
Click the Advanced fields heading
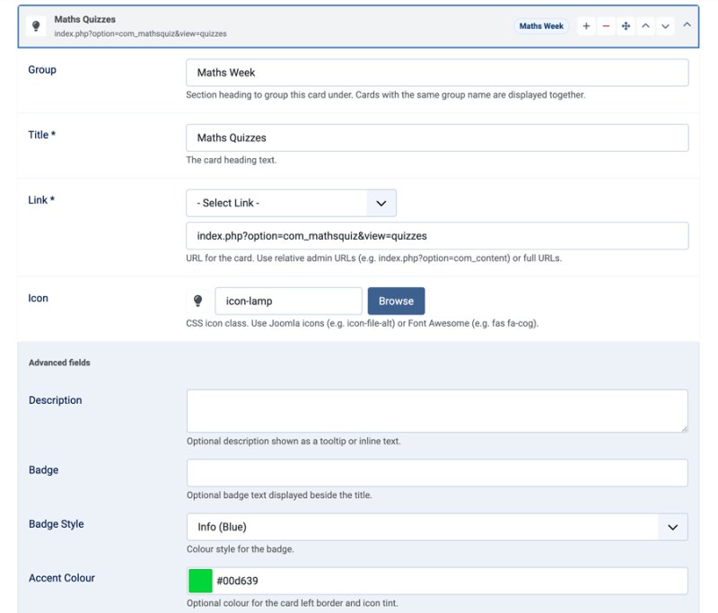tap(59, 363)
